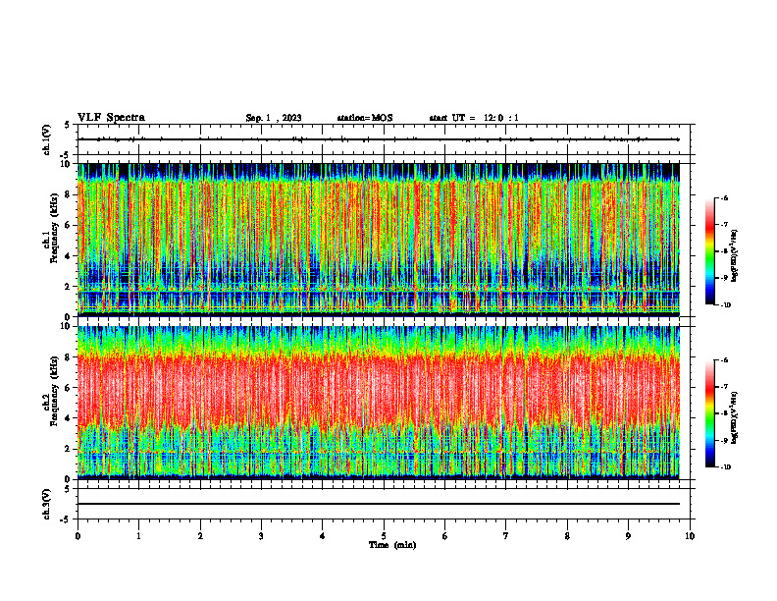Click the ch.1 spectrogram colorbar

point(710,251)
